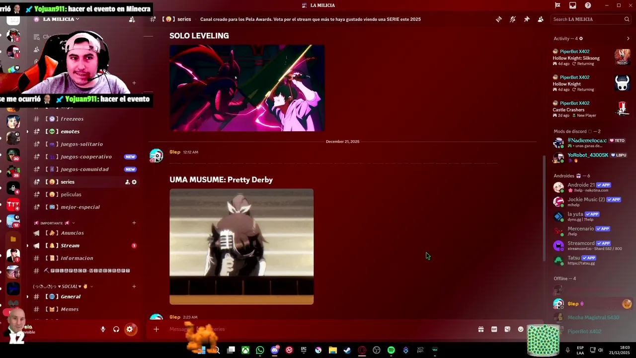Screen dimensions: 636x358
Task: Collapse the IMPORTANTE category
Action: (54, 223)
